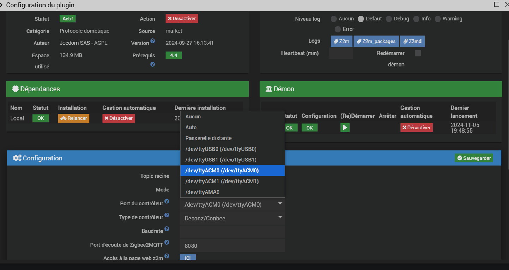Click help icon next to Baudrate
Image resolution: width=509 pixels, height=270 pixels.
[167, 229]
